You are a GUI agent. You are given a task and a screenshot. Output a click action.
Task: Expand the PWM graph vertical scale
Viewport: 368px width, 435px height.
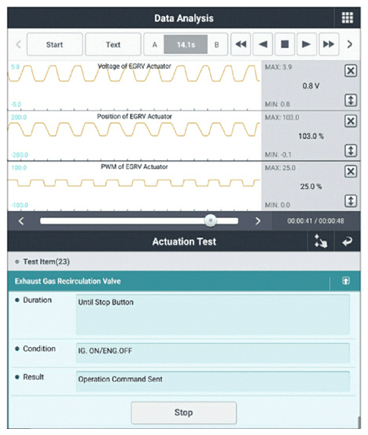pos(351,201)
